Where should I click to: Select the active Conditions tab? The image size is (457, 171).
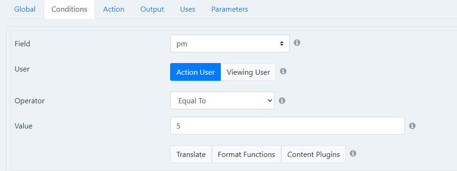[69, 9]
